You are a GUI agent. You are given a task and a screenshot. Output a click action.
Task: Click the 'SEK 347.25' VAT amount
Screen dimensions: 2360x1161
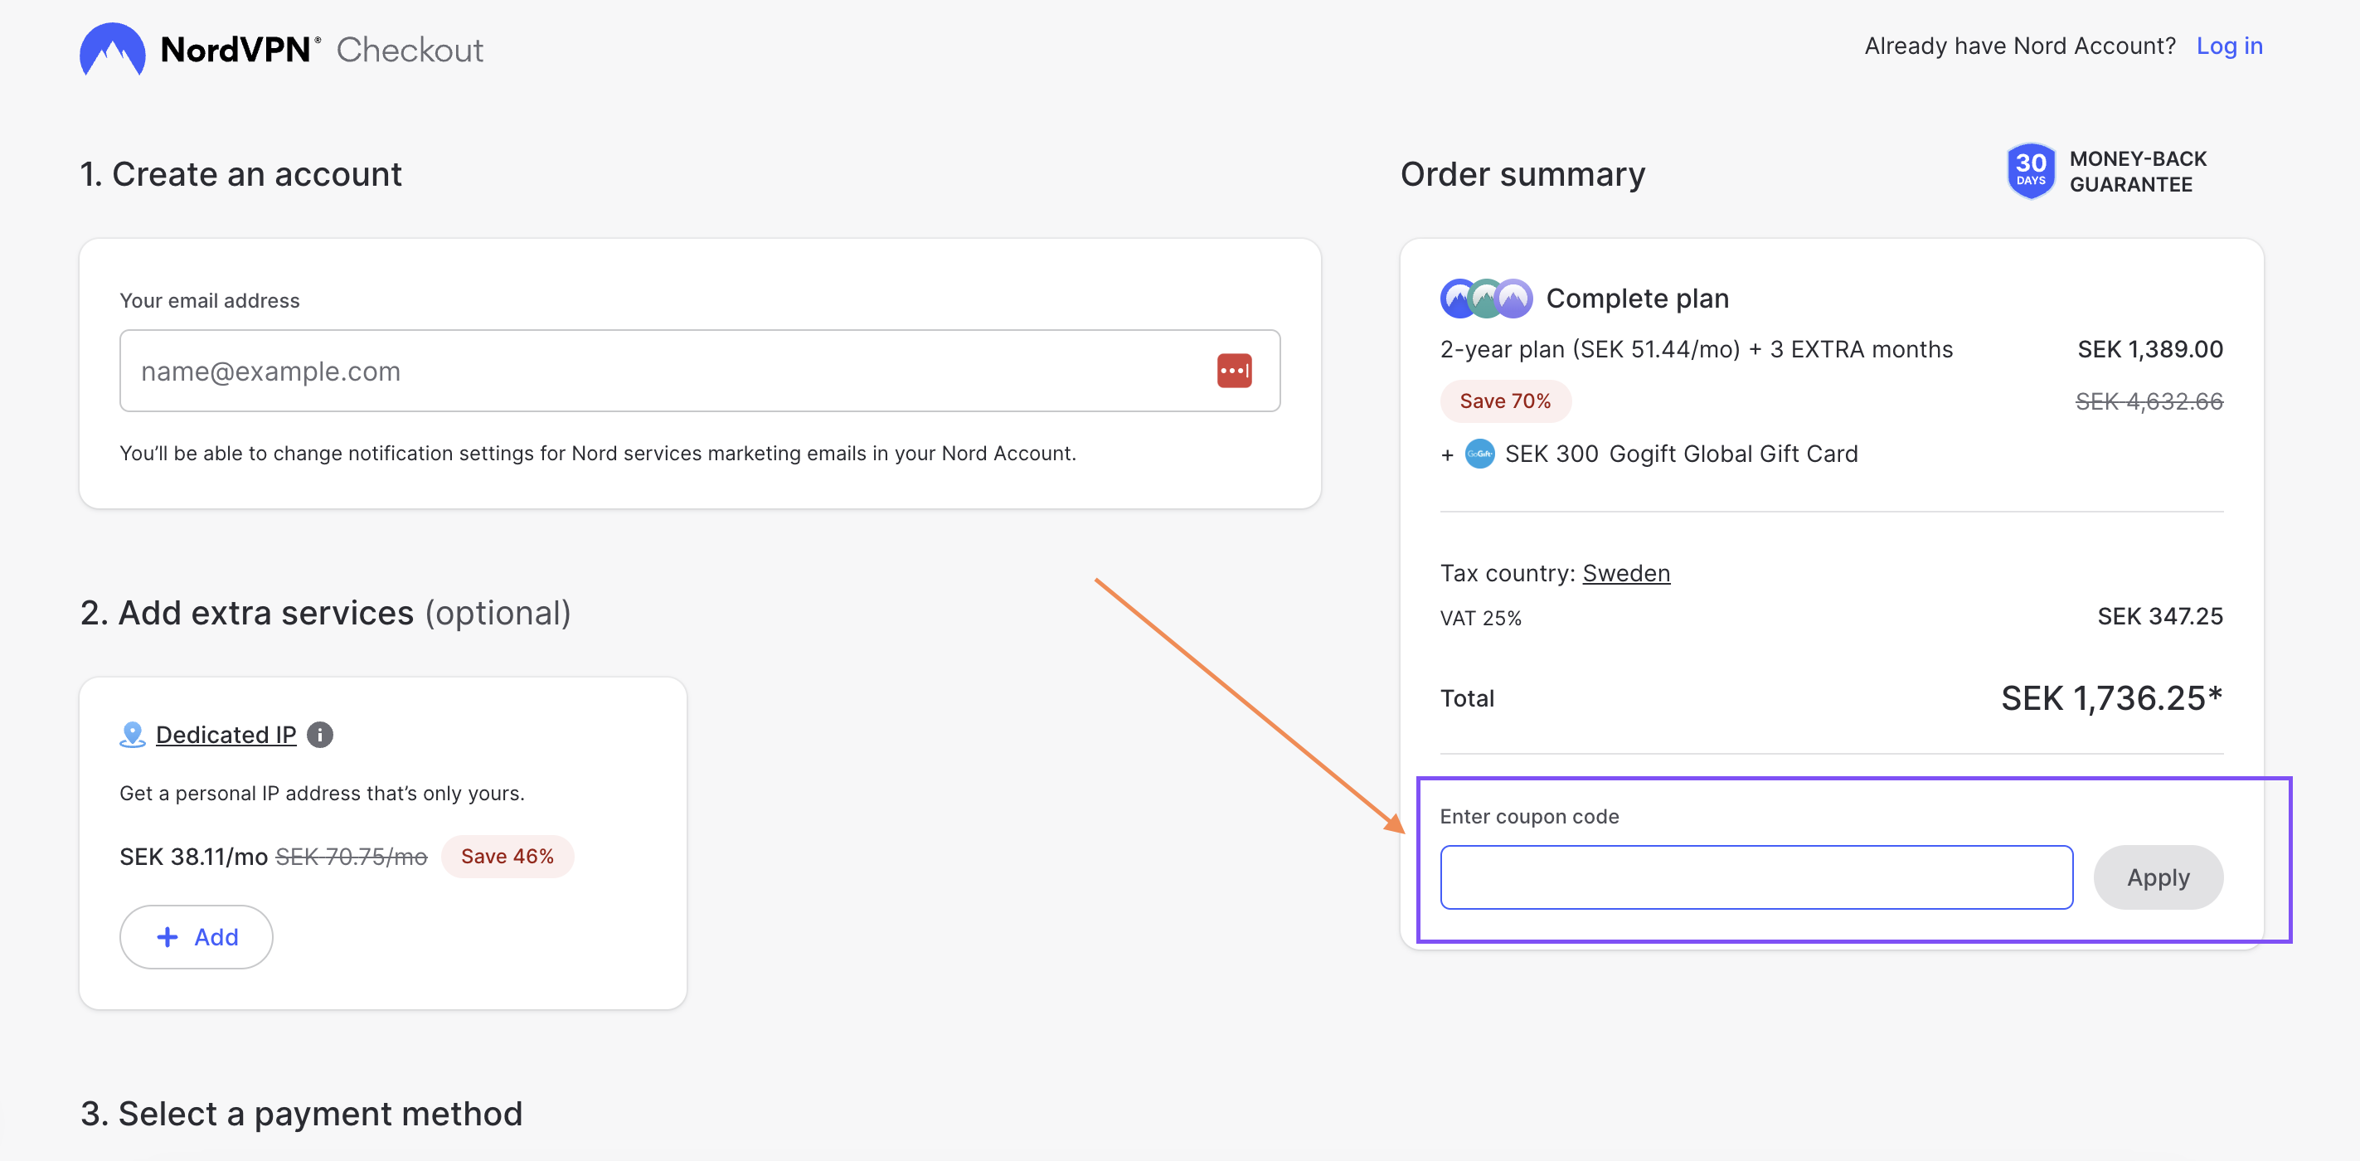click(x=2159, y=617)
